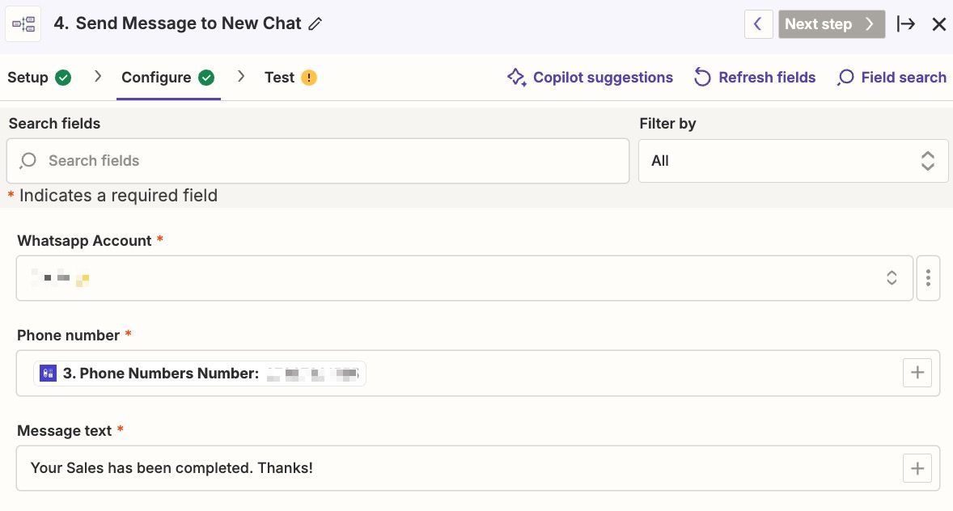Open the Test tab
This screenshot has height=511, width=953.
pyautogui.click(x=290, y=77)
